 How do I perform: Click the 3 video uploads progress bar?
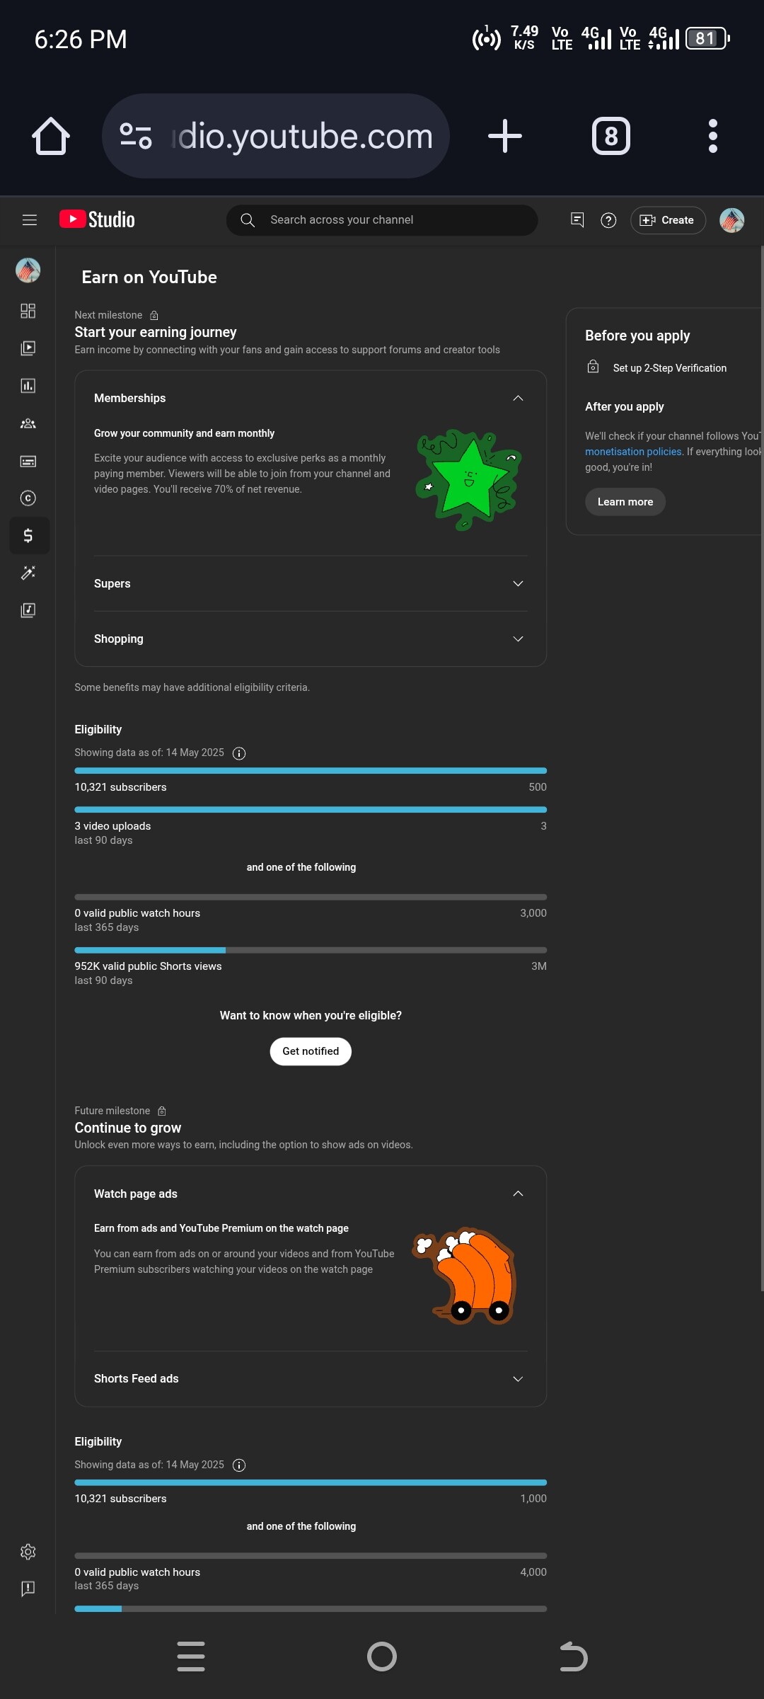pos(311,810)
